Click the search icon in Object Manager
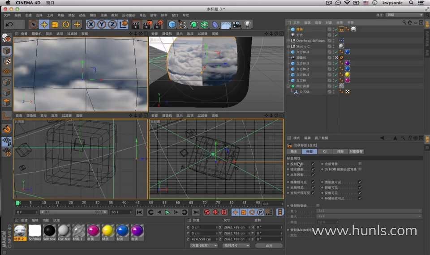The height and width of the screenshot is (255, 430). click(x=404, y=22)
